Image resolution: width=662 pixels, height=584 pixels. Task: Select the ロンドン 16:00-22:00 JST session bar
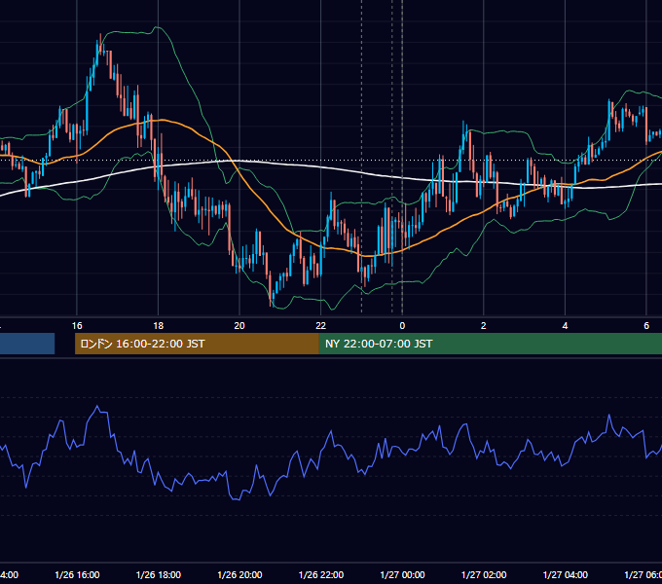(197, 344)
